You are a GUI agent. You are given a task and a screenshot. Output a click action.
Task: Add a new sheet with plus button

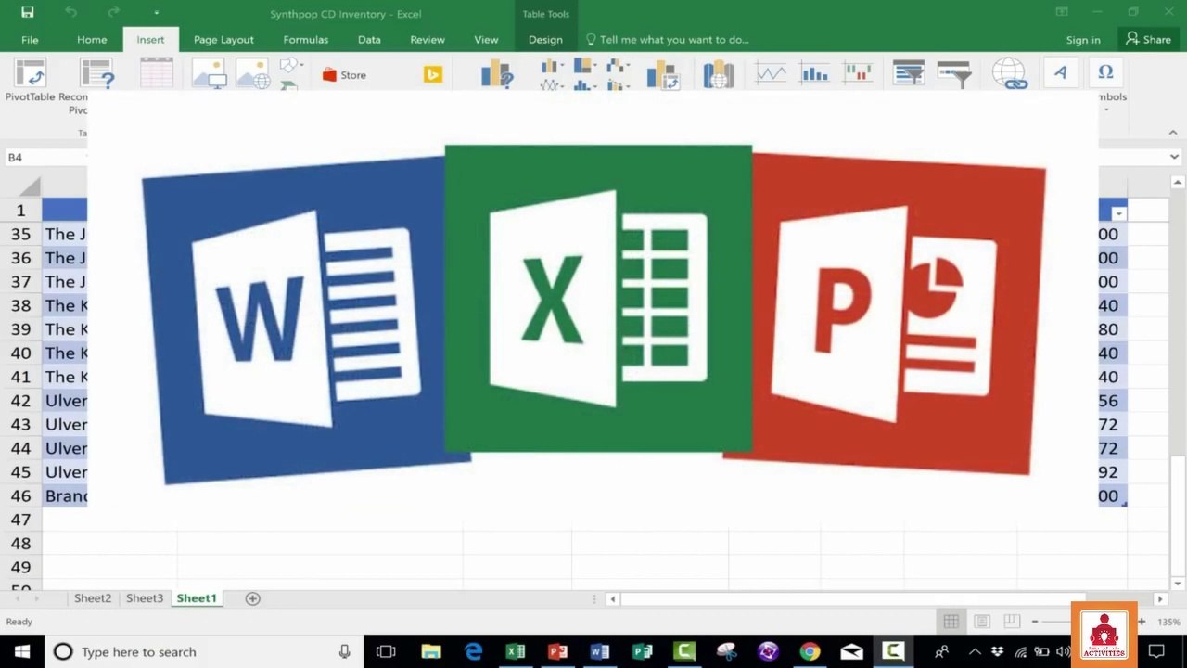[x=252, y=599]
